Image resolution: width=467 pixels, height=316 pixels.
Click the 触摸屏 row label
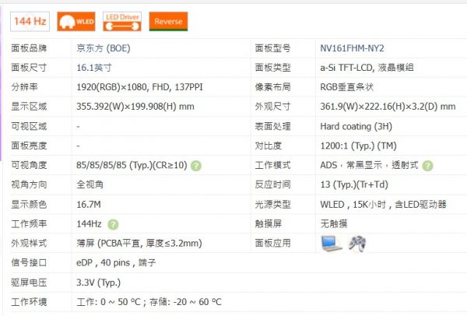pyautogui.click(x=268, y=223)
